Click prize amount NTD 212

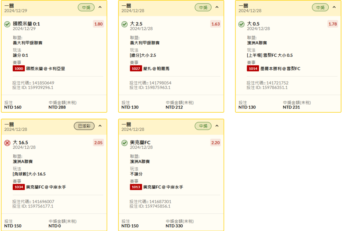tap(174, 107)
